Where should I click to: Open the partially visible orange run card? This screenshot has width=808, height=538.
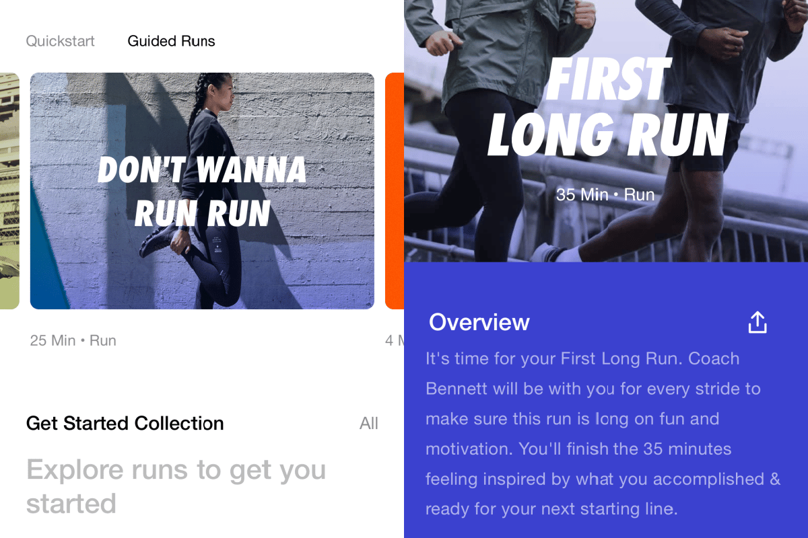click(x=395, y=191)
